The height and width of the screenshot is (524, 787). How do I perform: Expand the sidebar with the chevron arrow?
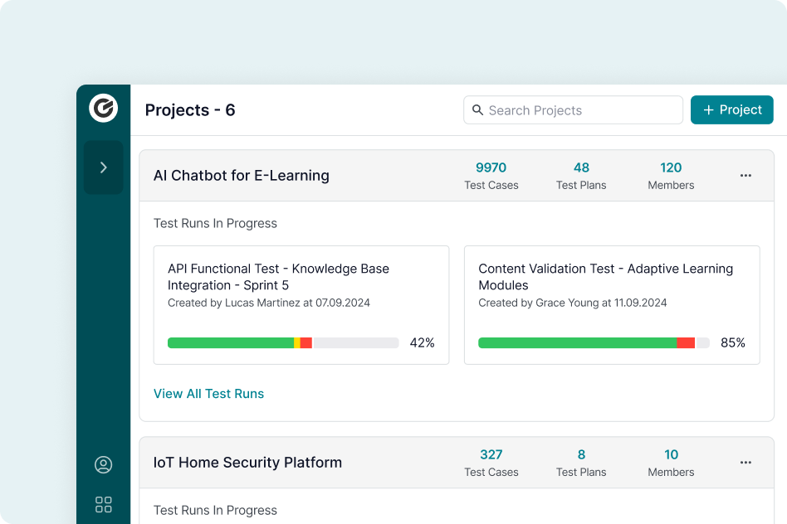pos(104,167)
